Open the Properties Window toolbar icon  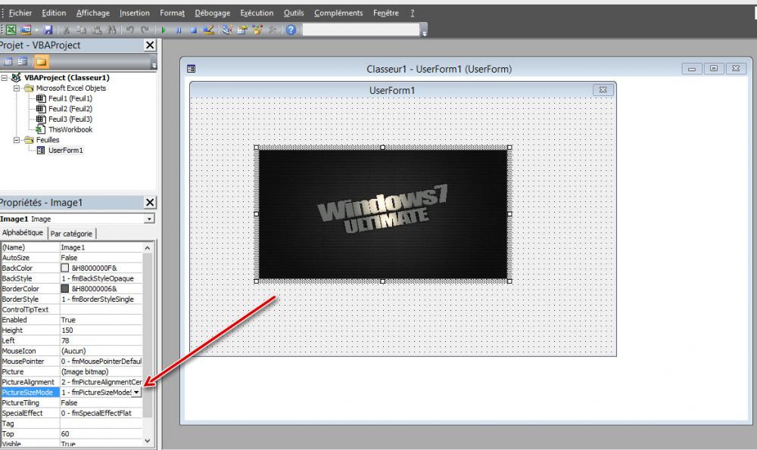(x=242, y=30)
